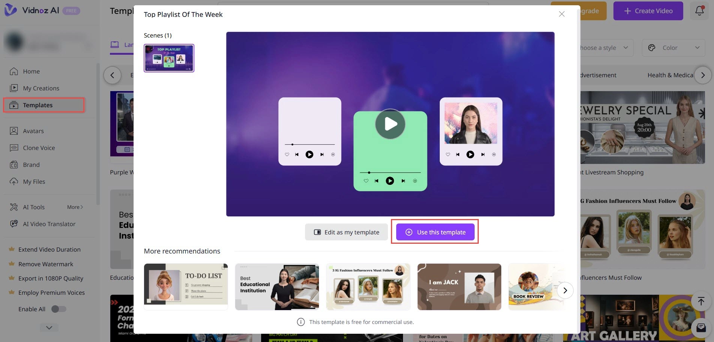This screenshot has width=714, height=342.
Task: Collapse the sidebar with the bottom chevron
Action: coord(48,327)
